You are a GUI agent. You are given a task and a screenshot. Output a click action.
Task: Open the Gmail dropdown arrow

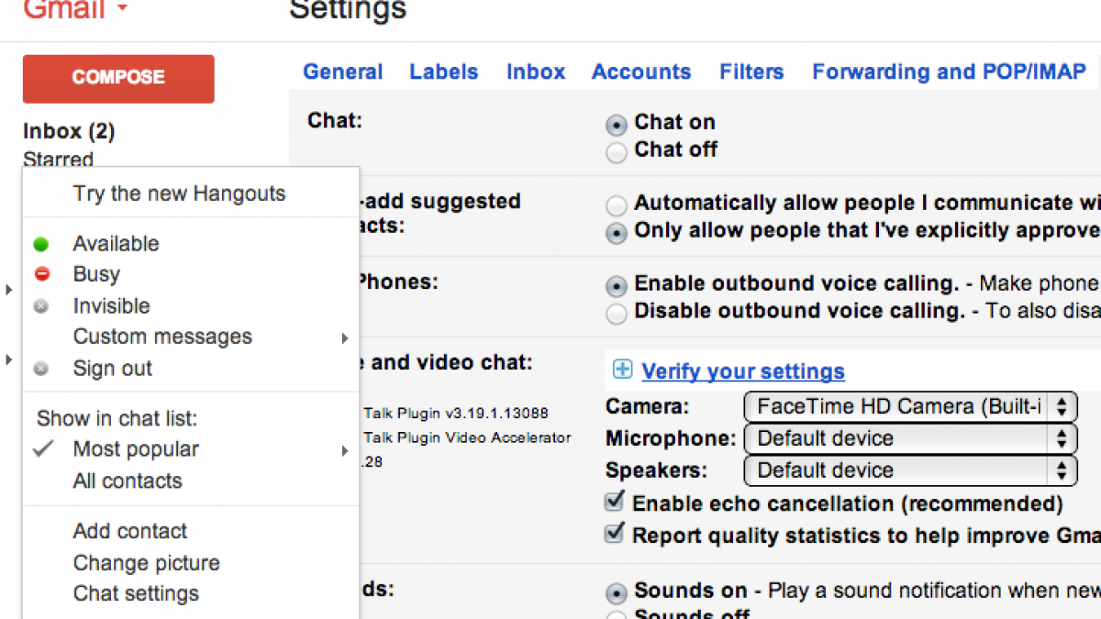click(x=122, y=10)
